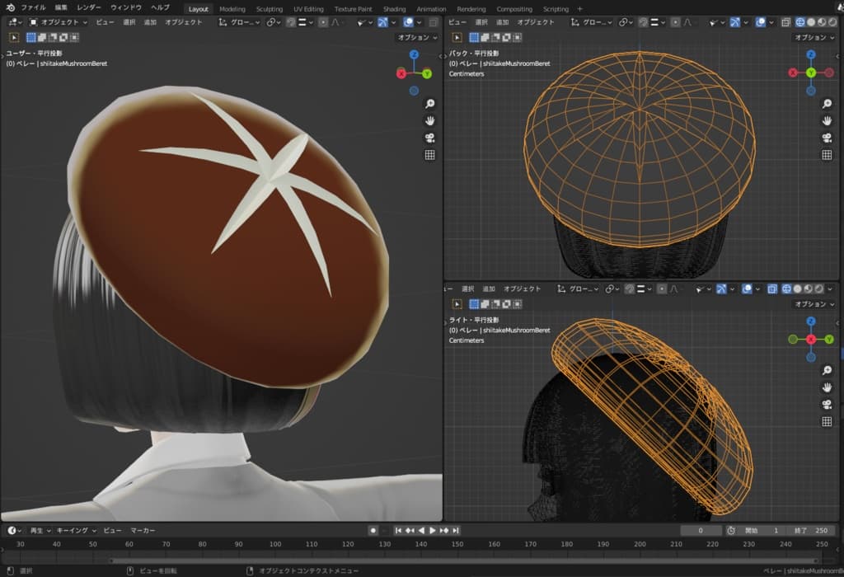Switch perspective/orthographic grid icon in bottom-right viewport
This screenshot has height=577, width=844.
(x=827, y=421)
